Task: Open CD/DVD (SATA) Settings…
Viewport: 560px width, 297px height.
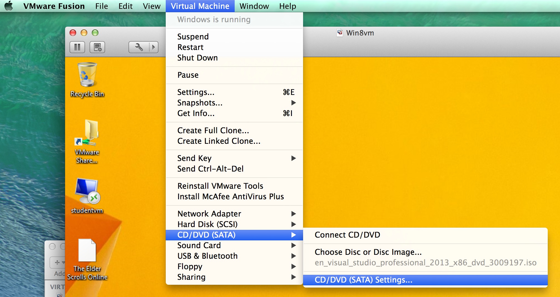Action: 363,280
